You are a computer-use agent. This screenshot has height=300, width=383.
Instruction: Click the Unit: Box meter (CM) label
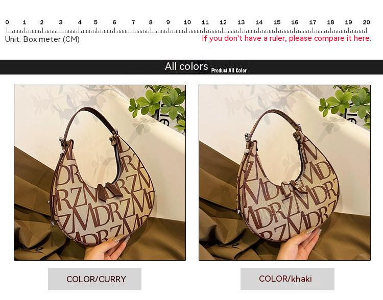pyautogui.click(x=42, y=39)
